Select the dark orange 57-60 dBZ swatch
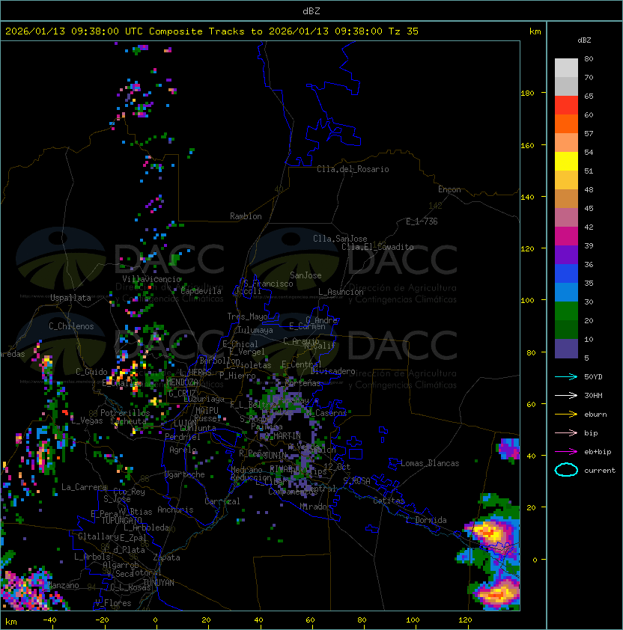623x630 pixels. (x=566, y=123)
